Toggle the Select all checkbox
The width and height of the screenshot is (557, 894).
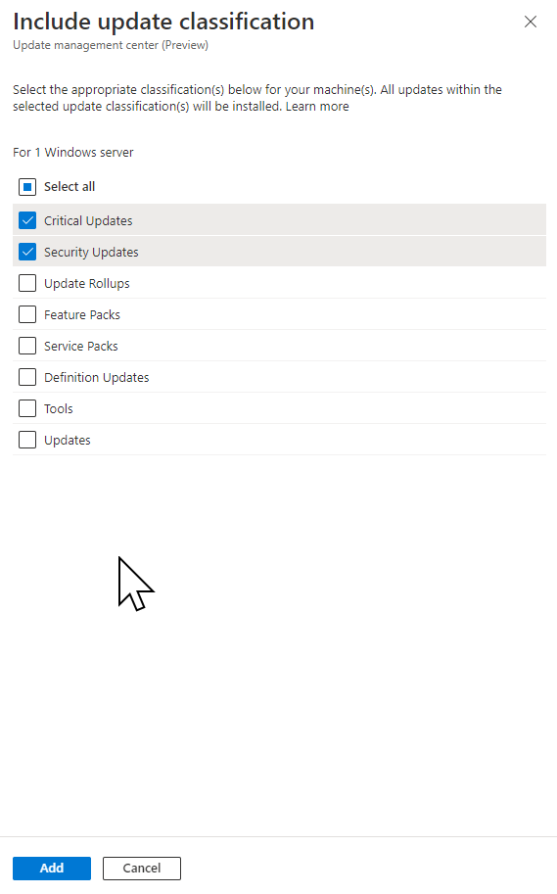point(27,186)
